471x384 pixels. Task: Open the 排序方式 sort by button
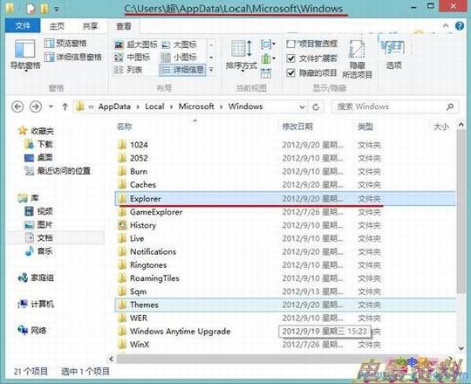pyautogui.click(x=242, y=56)
